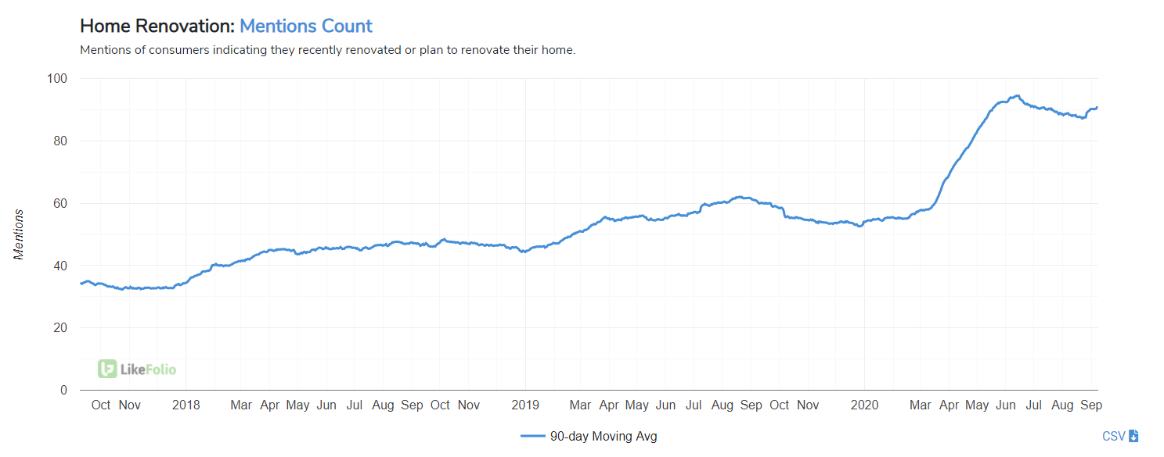Click the 100 value on the y-axis
Screen dimensions: 1164x457
57,79
